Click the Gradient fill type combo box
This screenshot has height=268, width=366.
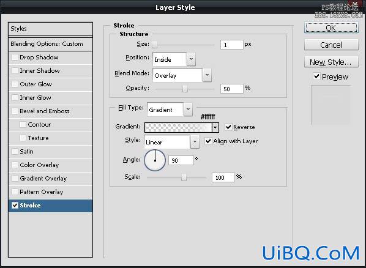[170, 110]
